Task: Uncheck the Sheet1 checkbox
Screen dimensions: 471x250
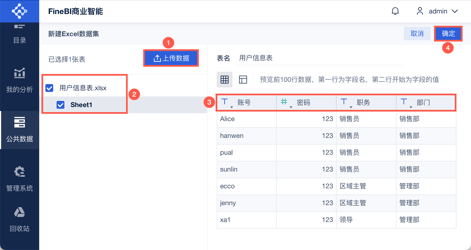Action: (x=60, y=105)
